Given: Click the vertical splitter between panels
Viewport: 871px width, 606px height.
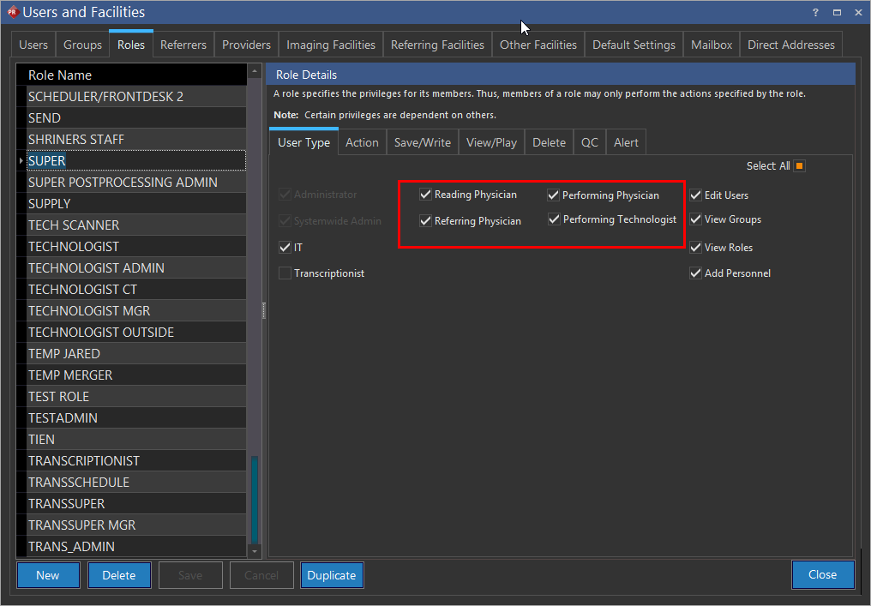Looking at the screenshot, I should point(263,309).
